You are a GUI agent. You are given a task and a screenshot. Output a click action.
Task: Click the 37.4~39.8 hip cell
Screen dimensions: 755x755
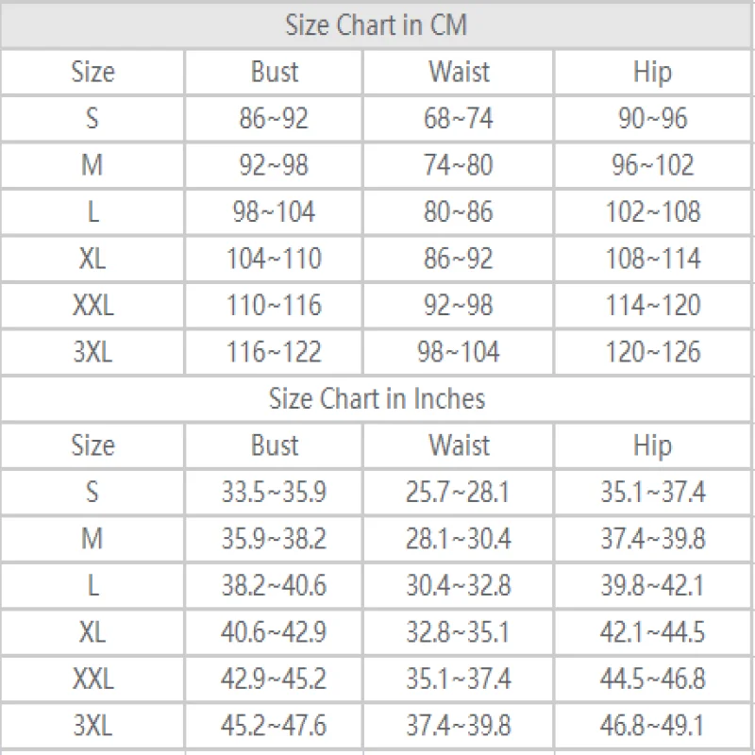653,539
